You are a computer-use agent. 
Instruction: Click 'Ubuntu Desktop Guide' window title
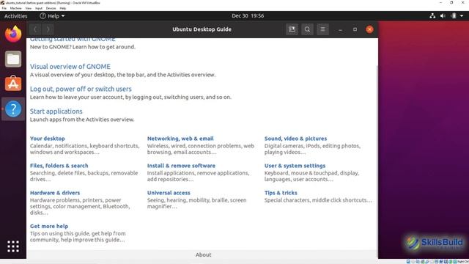(x=202, y=29)
